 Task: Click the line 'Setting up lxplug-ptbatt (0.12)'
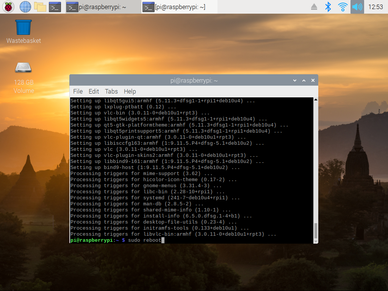(x=123, y=107)
